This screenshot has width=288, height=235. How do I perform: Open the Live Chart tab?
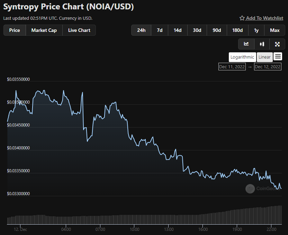pos(79,30)
